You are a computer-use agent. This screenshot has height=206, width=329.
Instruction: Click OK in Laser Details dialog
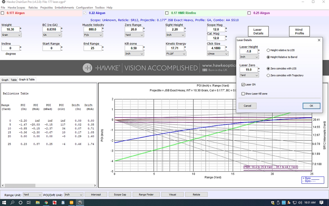[311, 106]
